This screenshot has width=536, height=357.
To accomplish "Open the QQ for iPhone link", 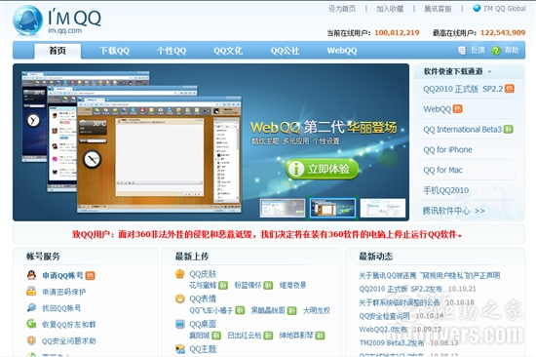I will [x=447, y=149].
